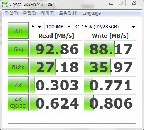Open the 파일(F) menu

pos(11,14)
